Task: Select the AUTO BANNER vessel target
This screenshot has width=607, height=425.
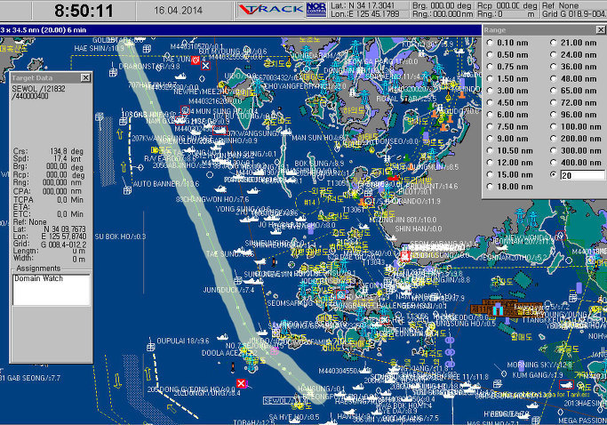Action: point(164,183)
